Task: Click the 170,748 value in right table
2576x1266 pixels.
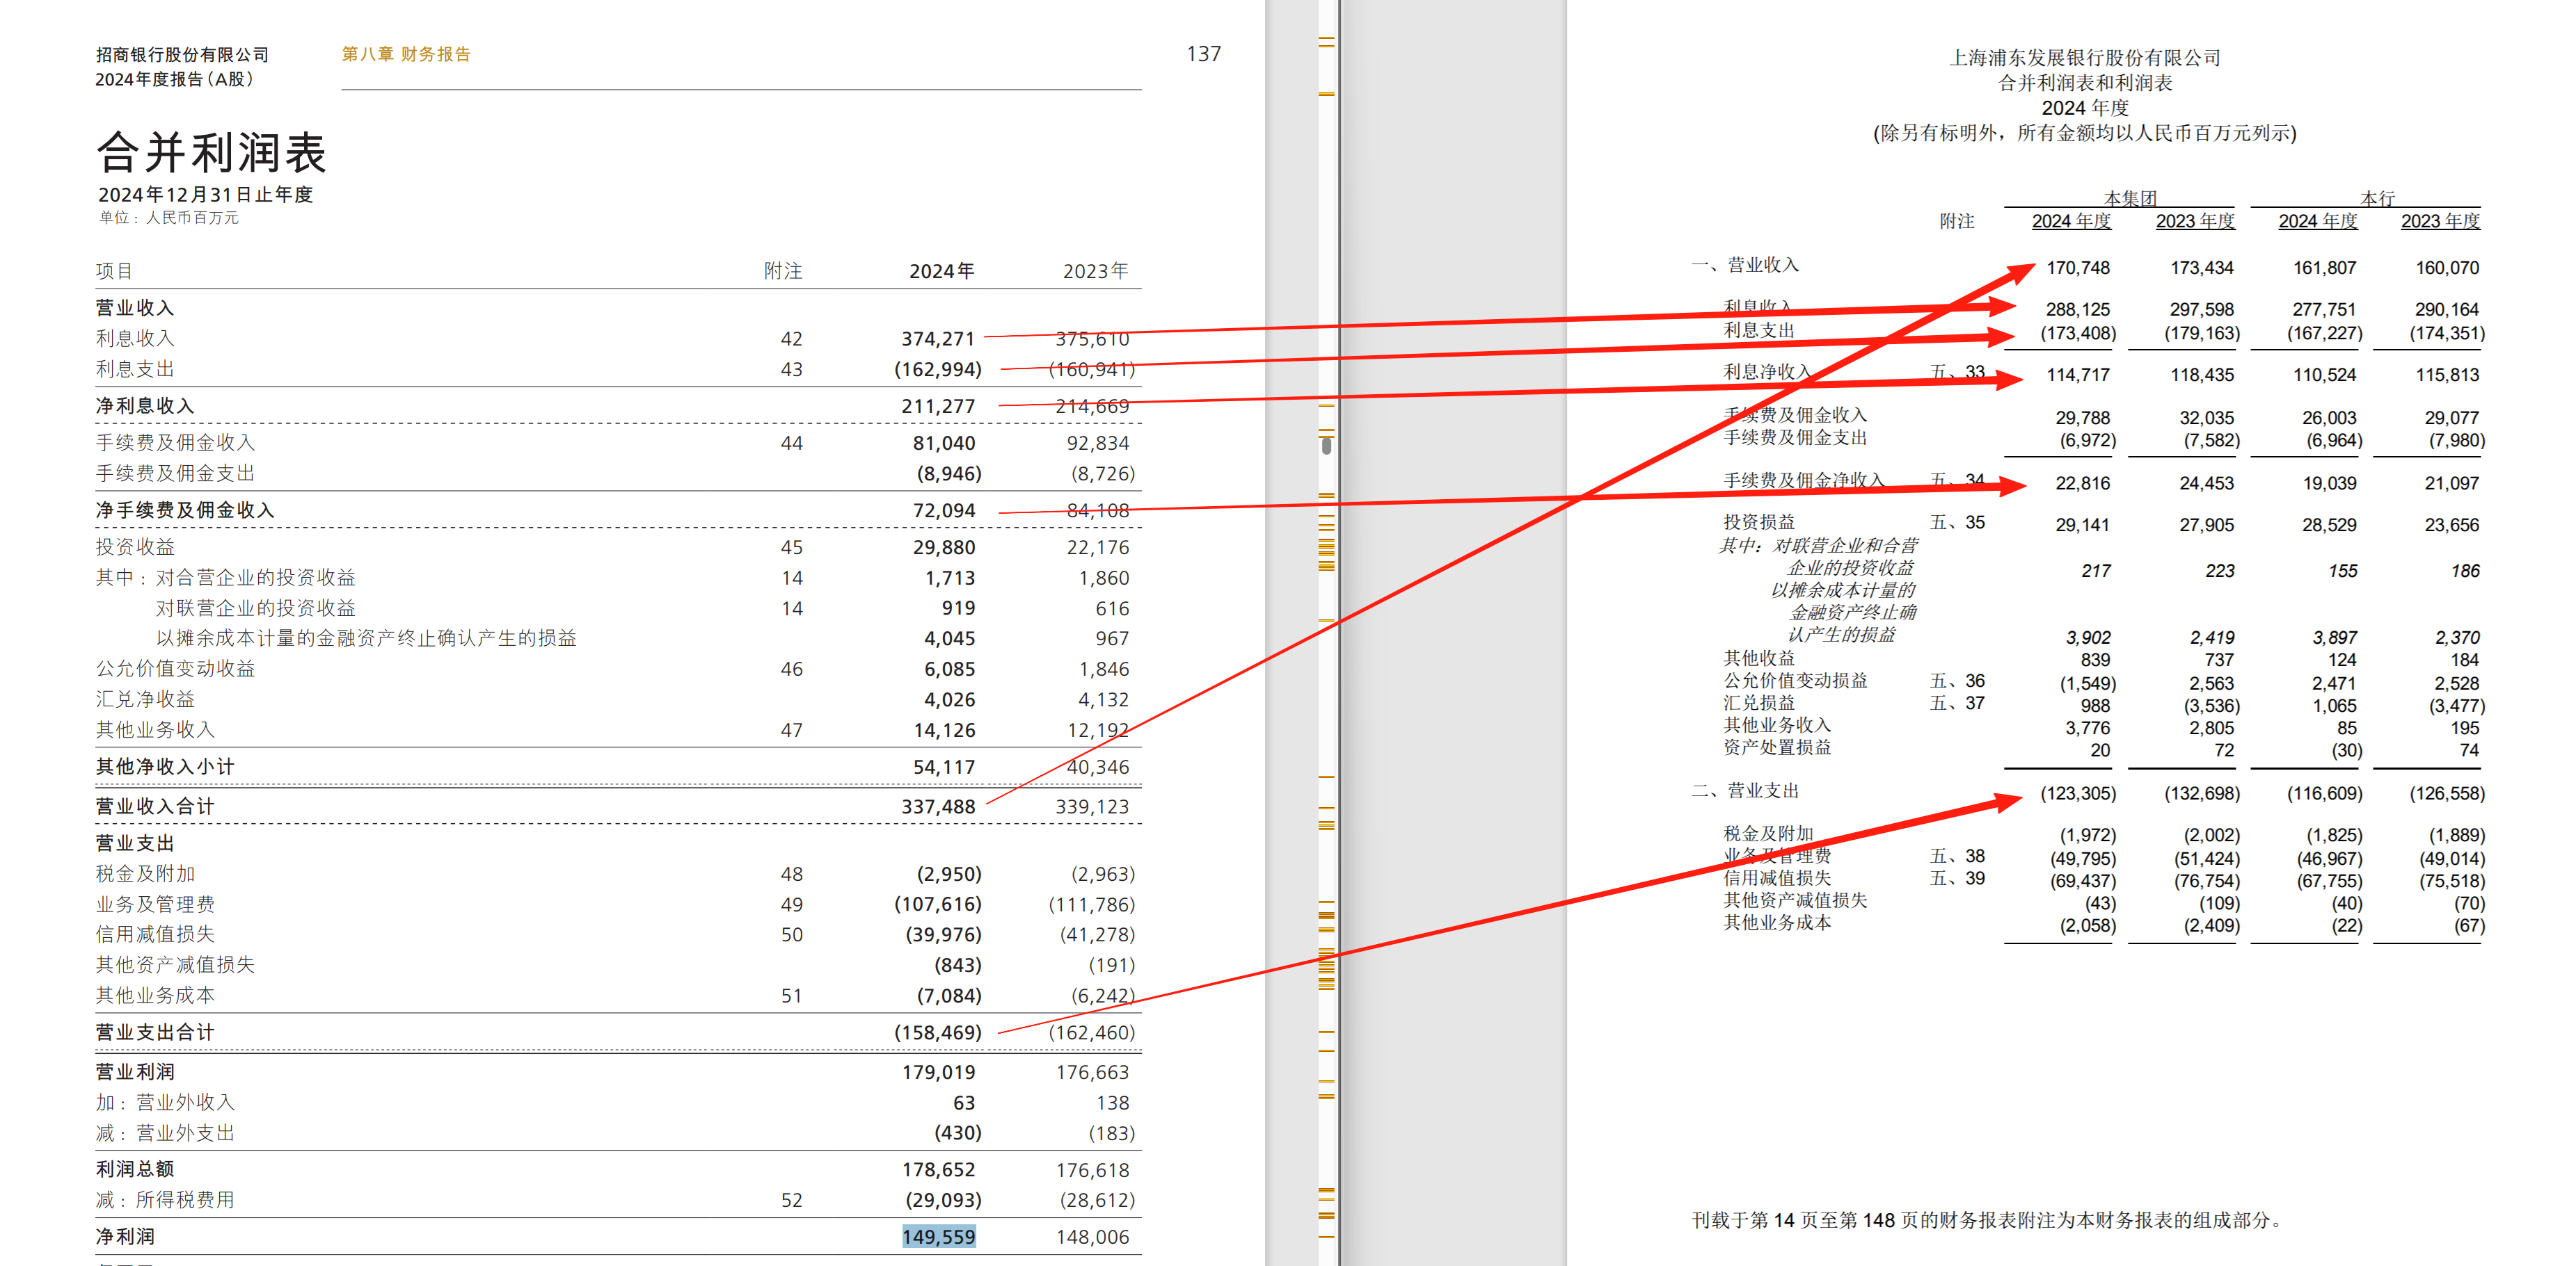Action: click(x=2078, y=268)
